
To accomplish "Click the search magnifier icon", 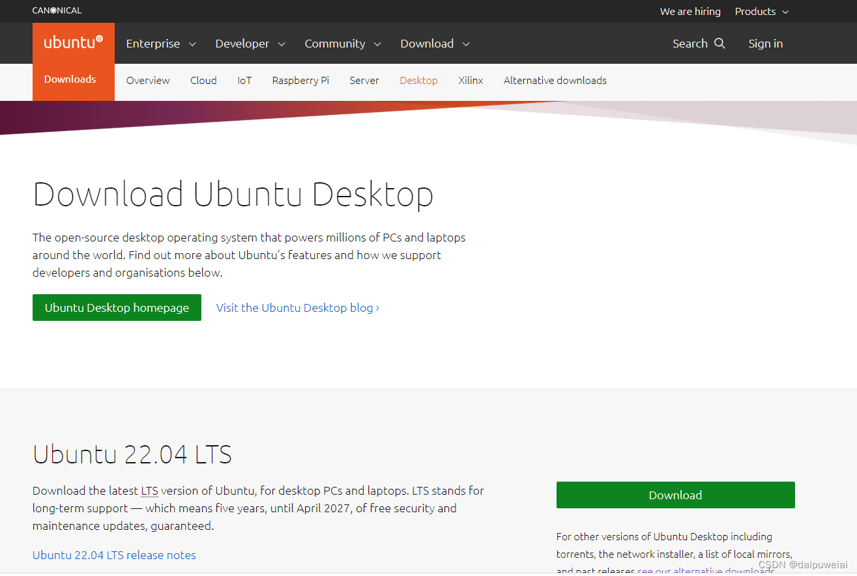I will [x=719, y=43].
